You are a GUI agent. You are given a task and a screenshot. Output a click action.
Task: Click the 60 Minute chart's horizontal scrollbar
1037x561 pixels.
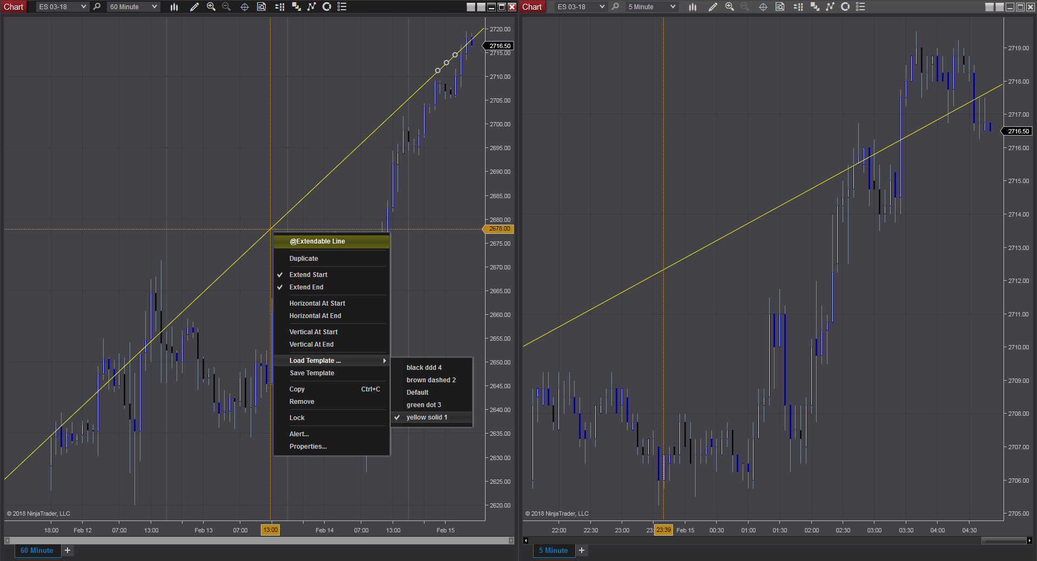tap(259, 540)
